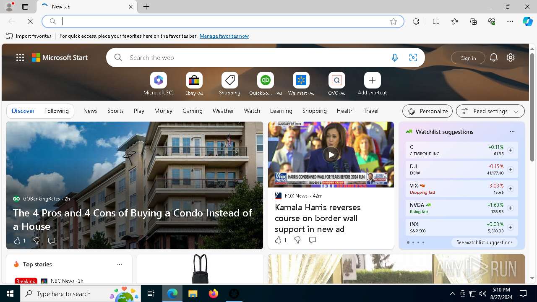Open visual search camera icon
The height and width of the screenshot is (302, 537).
pyautogui.click(x=413, y=57)
